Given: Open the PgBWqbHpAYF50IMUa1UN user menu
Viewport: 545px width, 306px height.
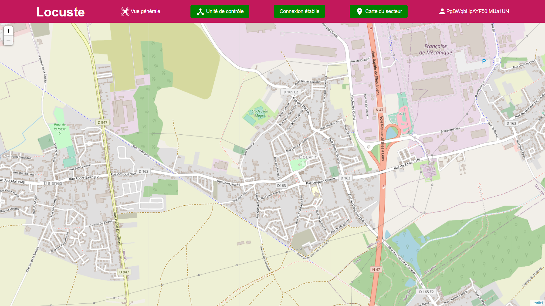Looking at the screenshot, I should [x=474, y=11].
